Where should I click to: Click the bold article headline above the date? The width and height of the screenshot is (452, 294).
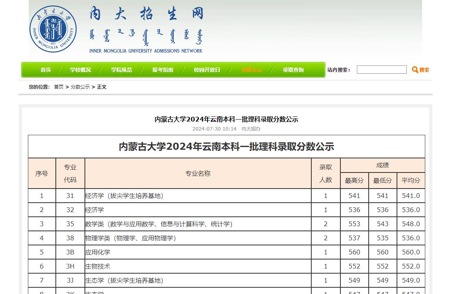[226, 119]
